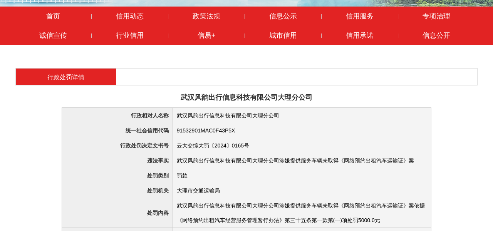Click the 行政处罚决定文书号 label
This screenshot has height=231, width=493.
pos(144,146)
